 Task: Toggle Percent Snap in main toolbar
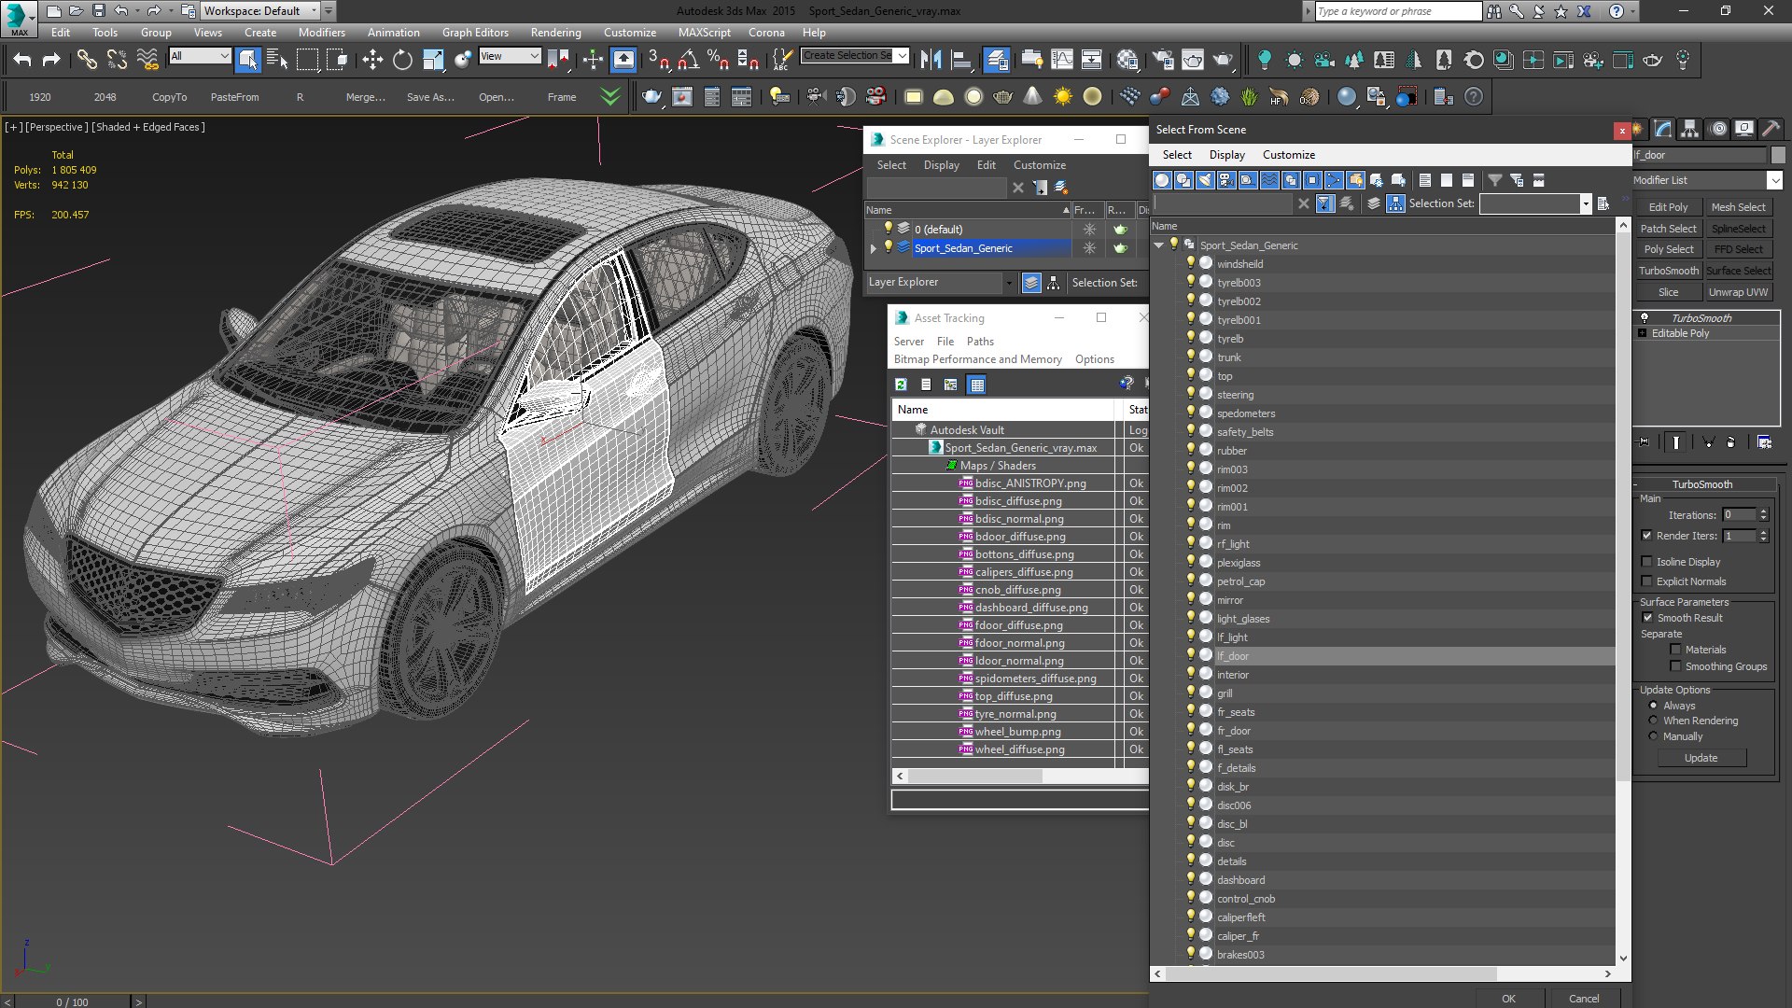pyautogui.click(x=718, y=60)
